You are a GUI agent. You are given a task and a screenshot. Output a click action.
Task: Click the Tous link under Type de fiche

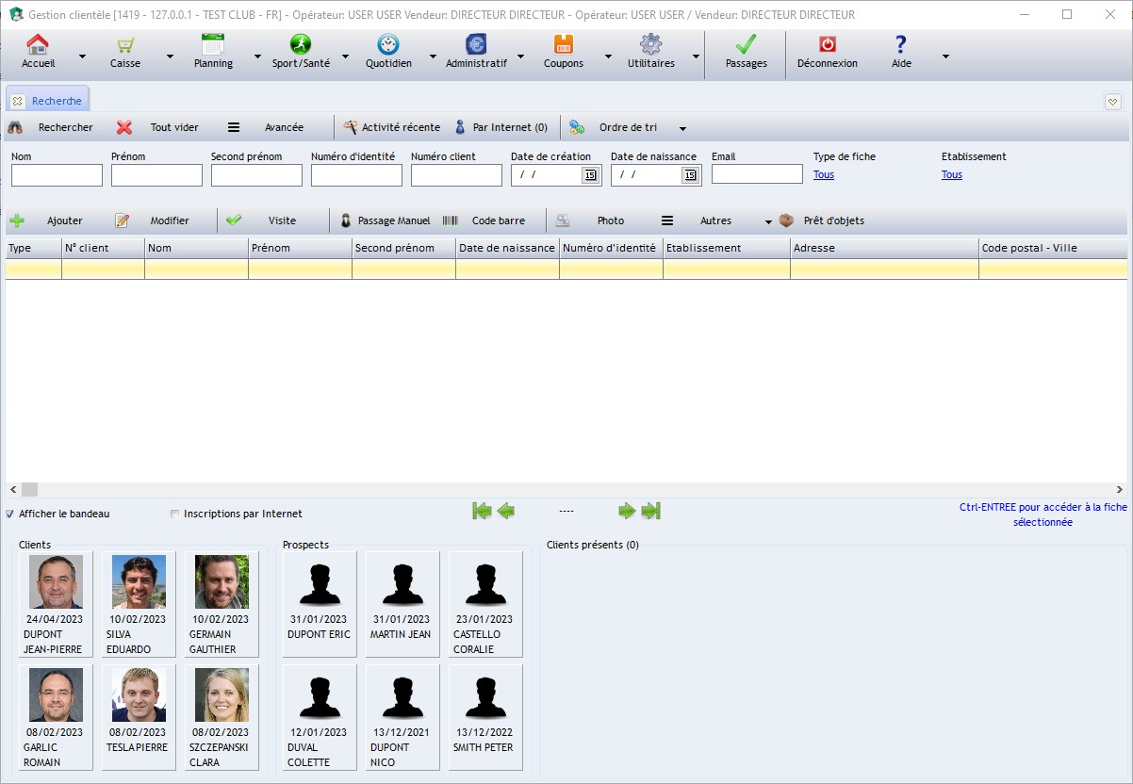tap(823, 174)
